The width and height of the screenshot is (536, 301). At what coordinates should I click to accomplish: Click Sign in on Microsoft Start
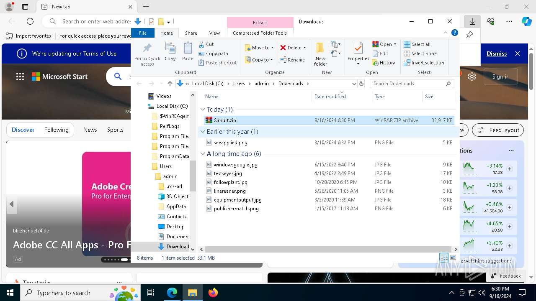[501, 77]
